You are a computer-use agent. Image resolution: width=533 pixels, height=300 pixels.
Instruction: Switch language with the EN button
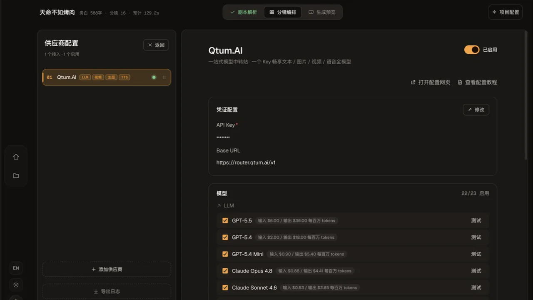tap(16, 268)
